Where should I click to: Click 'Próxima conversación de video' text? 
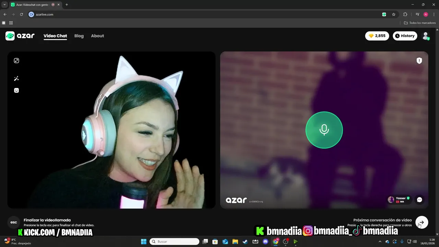pyautogui.click(x=382, y=220)
